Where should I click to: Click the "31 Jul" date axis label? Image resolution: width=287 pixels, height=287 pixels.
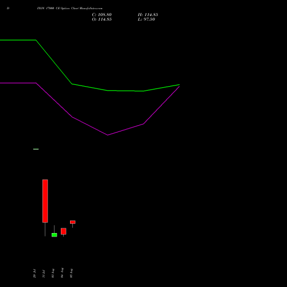(44, 274)
